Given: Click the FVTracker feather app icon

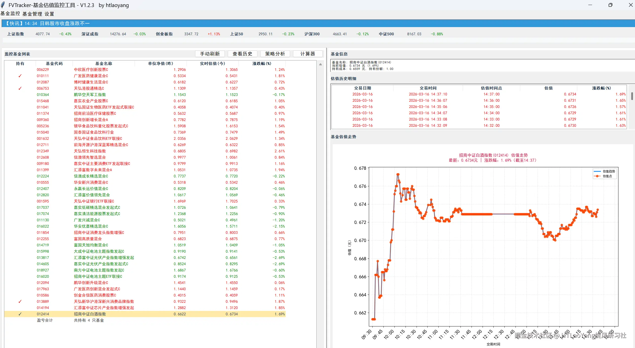Looking at the screenshot, I should click(x=3, y=5).
